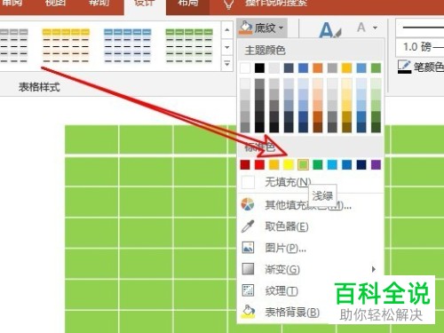Screen dimensions: 444x333
Task: Pick the green theme color swatch
Action: tap(376, 68)
